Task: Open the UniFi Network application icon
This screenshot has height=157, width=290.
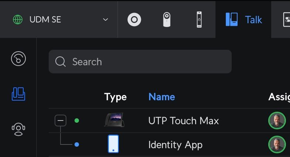Action: tap(134, 20)
